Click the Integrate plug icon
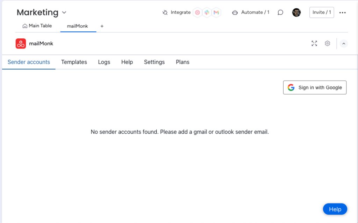 [165, 13]
